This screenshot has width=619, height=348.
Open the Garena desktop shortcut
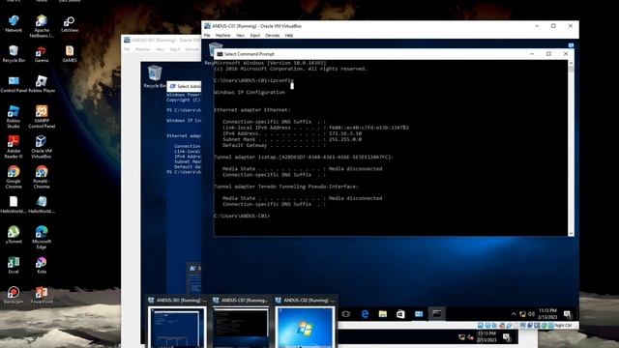tap(42, 54)
